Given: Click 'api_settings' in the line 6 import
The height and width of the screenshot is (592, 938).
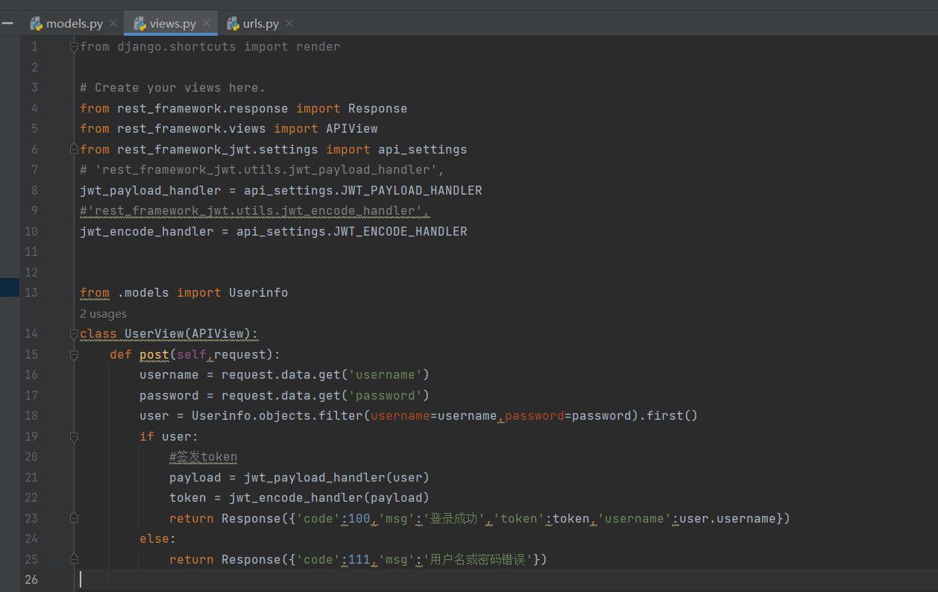Looking at the screenshot, I should pyautogui.click(x=423, y=149).
